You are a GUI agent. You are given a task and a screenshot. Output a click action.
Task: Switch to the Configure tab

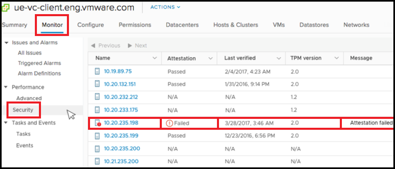(x=90, y=25)
